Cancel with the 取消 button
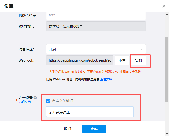This screenshot has height=136, width=169. click(x=68, y=129)
